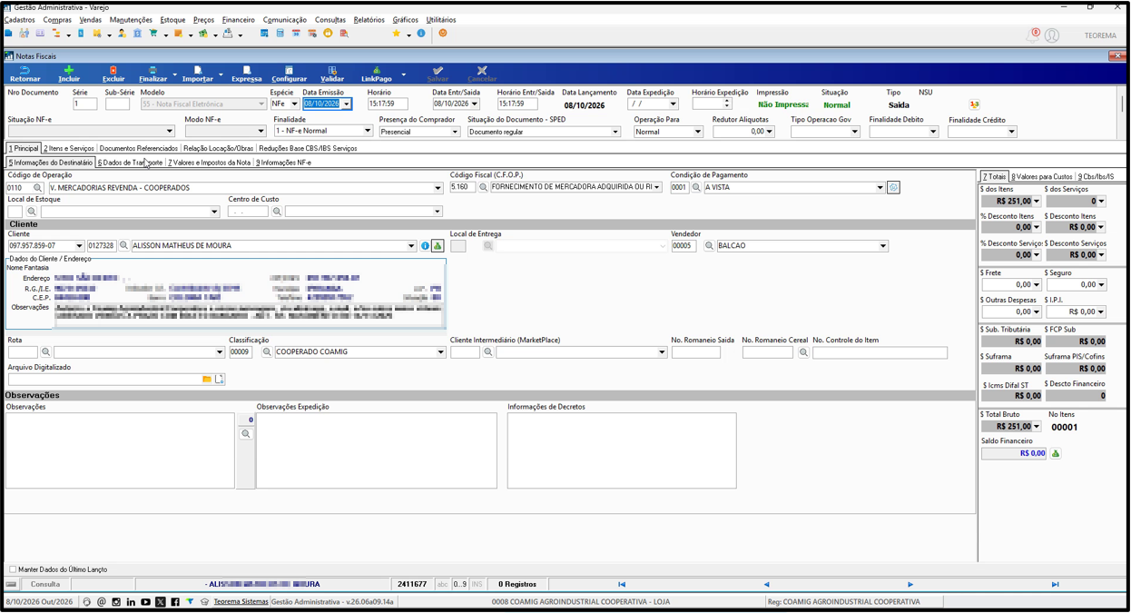Click the Teorema Sistemas link in status bar
1131x613 pixels.
(x=241, y=602)
